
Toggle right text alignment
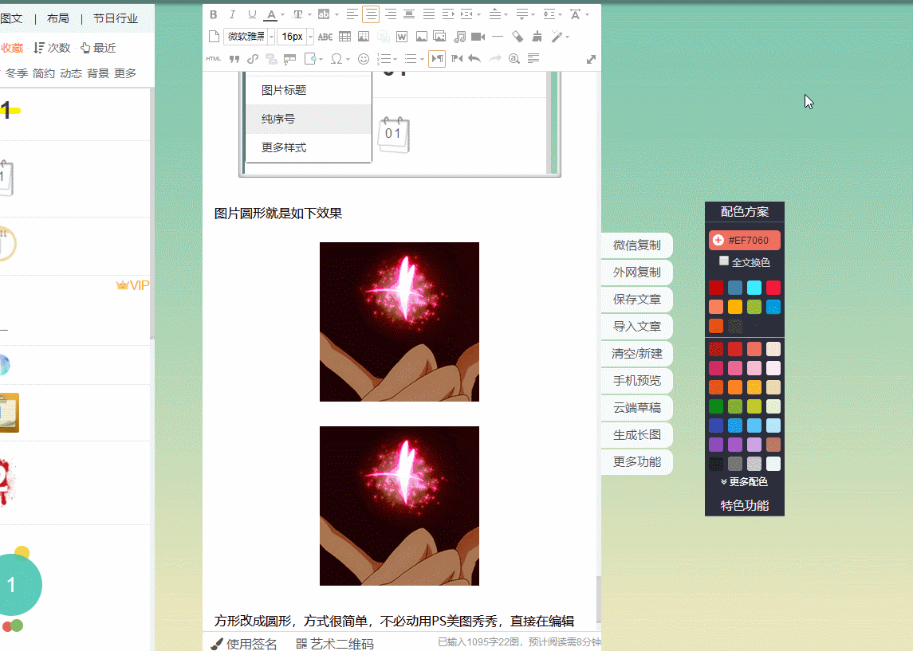point(390,14)
